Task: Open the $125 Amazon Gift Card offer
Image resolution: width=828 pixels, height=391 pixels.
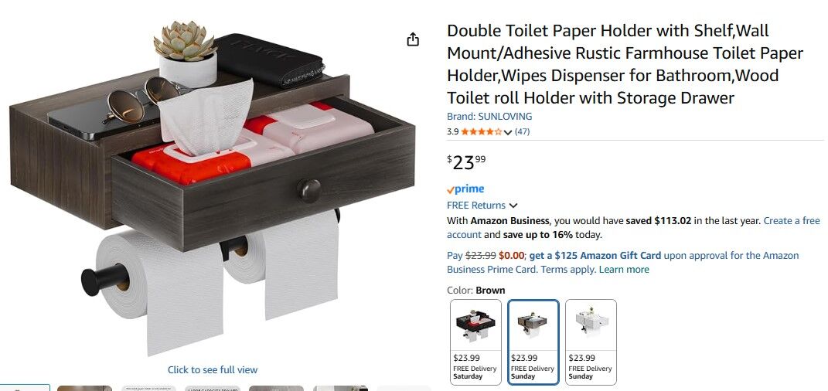Action: [595, 256]
